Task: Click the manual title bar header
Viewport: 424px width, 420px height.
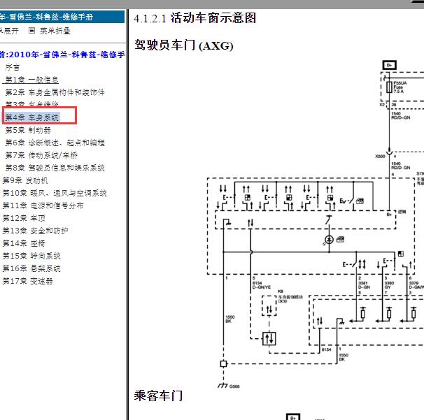Action: point(62,17)
